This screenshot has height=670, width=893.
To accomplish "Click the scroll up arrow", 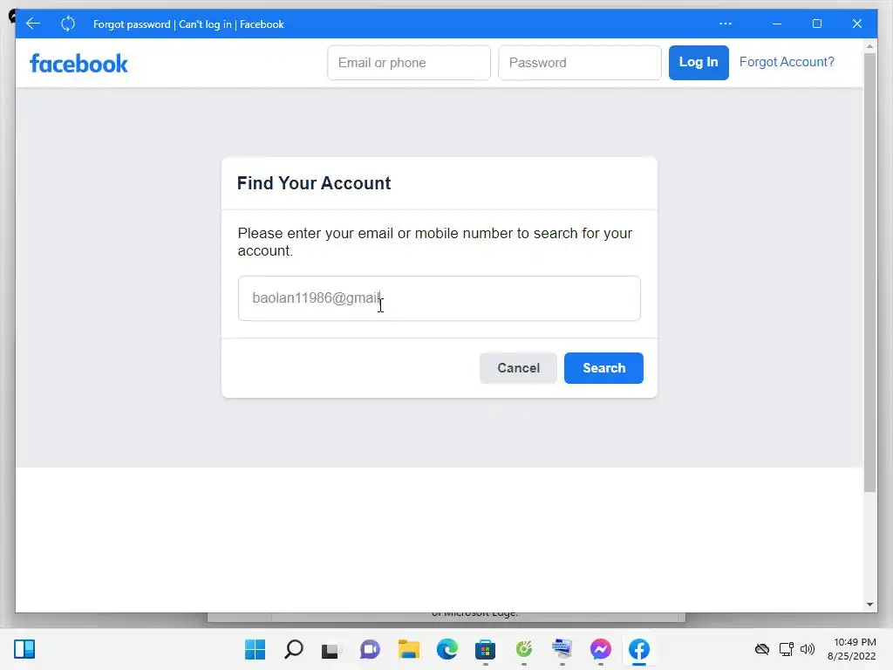I will [869, 46].
